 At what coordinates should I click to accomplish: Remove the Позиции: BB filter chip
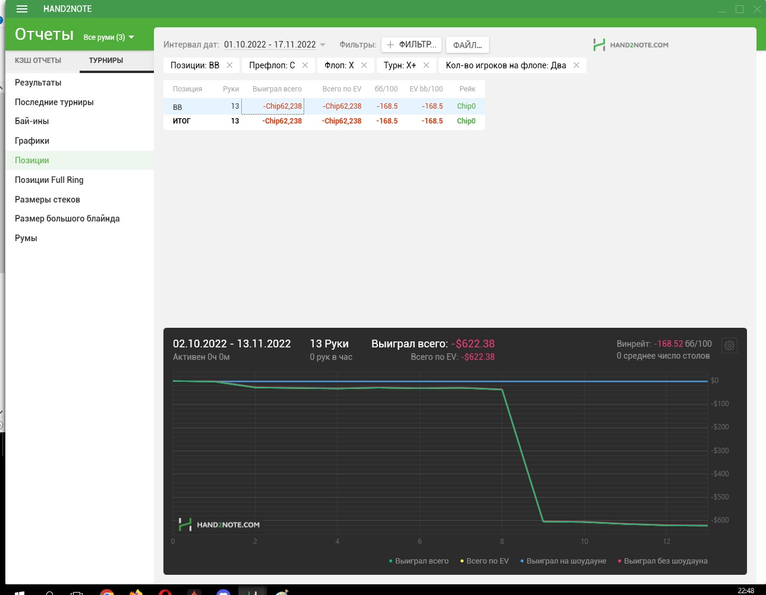point(229,65)
